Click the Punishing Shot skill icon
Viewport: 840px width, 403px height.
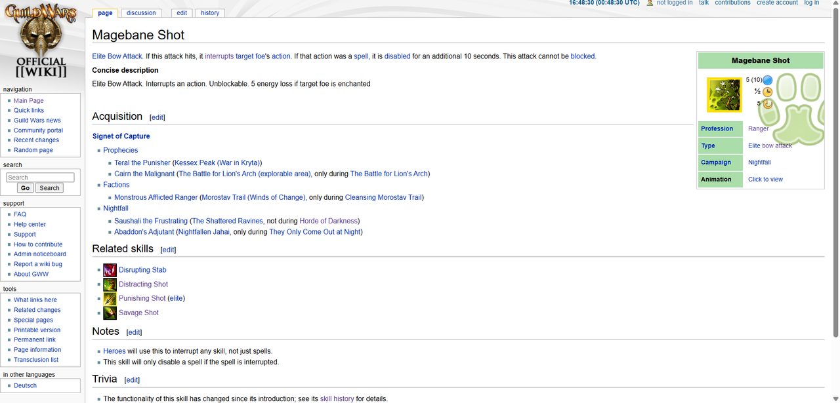(x=110, y=298)
